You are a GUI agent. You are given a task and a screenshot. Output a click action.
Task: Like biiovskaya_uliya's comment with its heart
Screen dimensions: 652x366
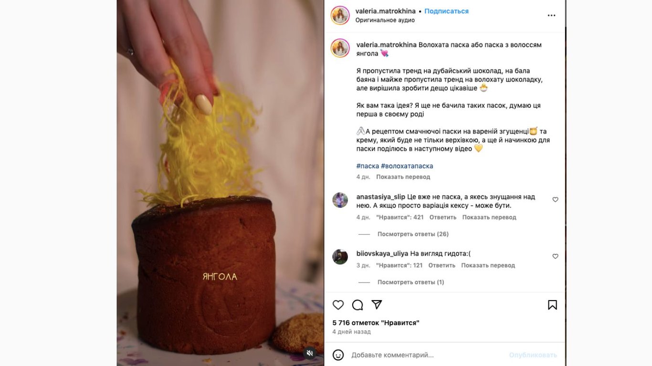pos(555,256)
